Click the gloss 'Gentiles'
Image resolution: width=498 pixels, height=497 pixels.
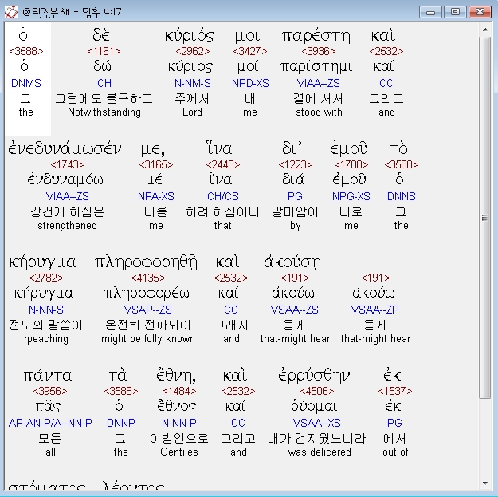point(179,452)
